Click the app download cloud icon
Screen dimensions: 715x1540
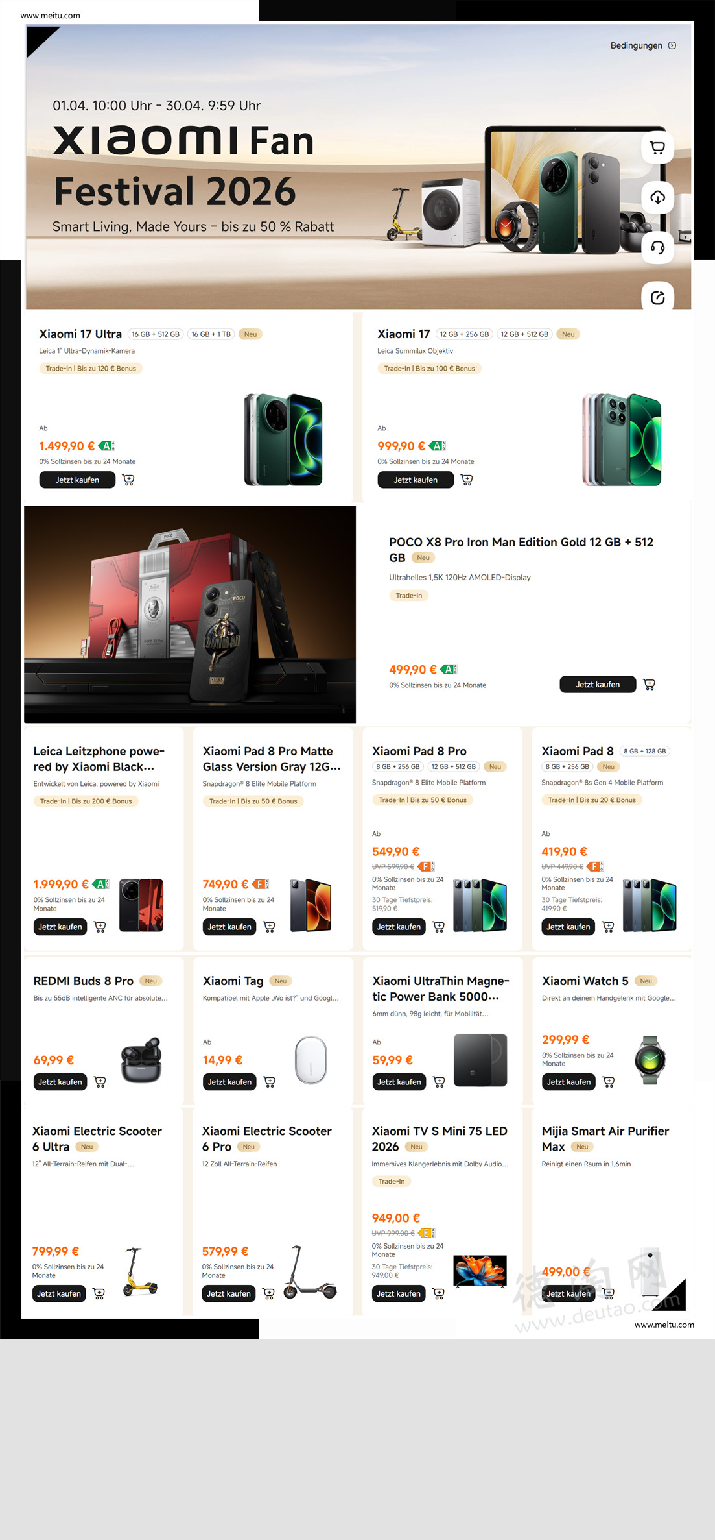tap(657, 197)
